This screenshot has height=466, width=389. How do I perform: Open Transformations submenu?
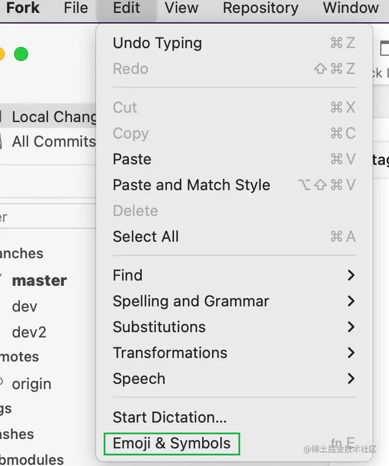pyautogui.click(x=170, y=353)
